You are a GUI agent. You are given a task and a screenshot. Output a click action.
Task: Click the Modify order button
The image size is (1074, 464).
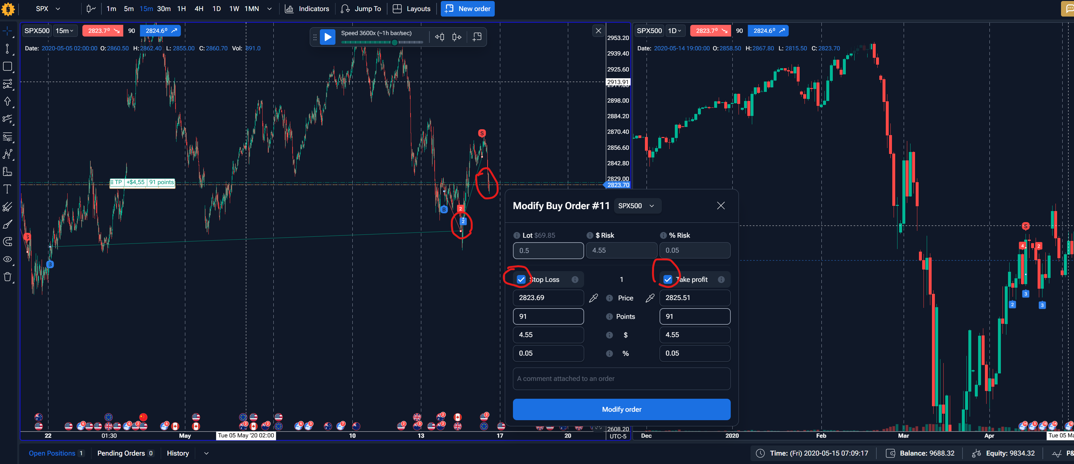pos(621,409)
